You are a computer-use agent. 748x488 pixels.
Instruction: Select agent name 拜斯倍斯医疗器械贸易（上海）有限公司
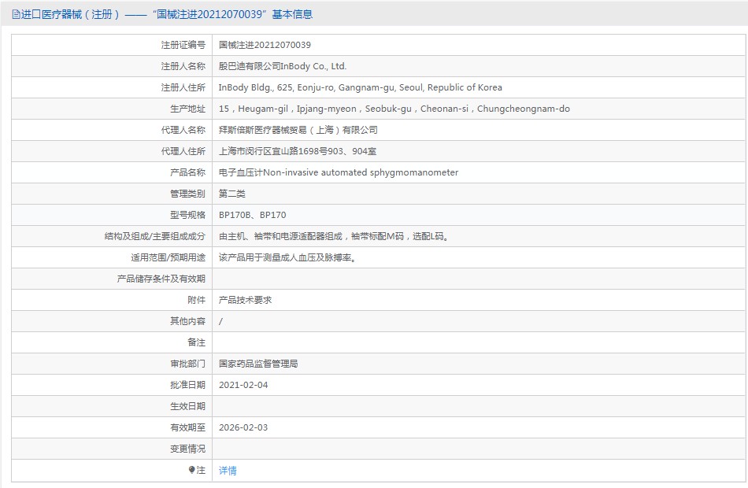[298, 130]
